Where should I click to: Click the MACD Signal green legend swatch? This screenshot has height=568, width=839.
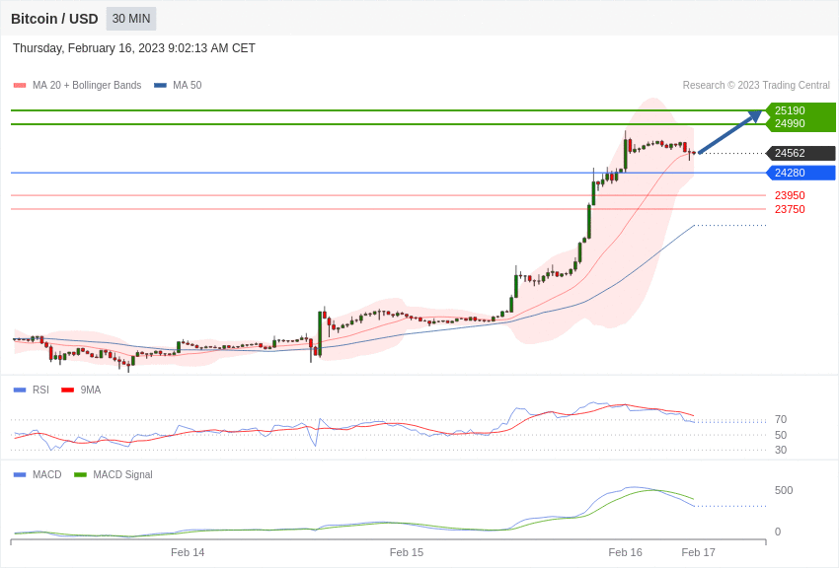coord(80,475)
